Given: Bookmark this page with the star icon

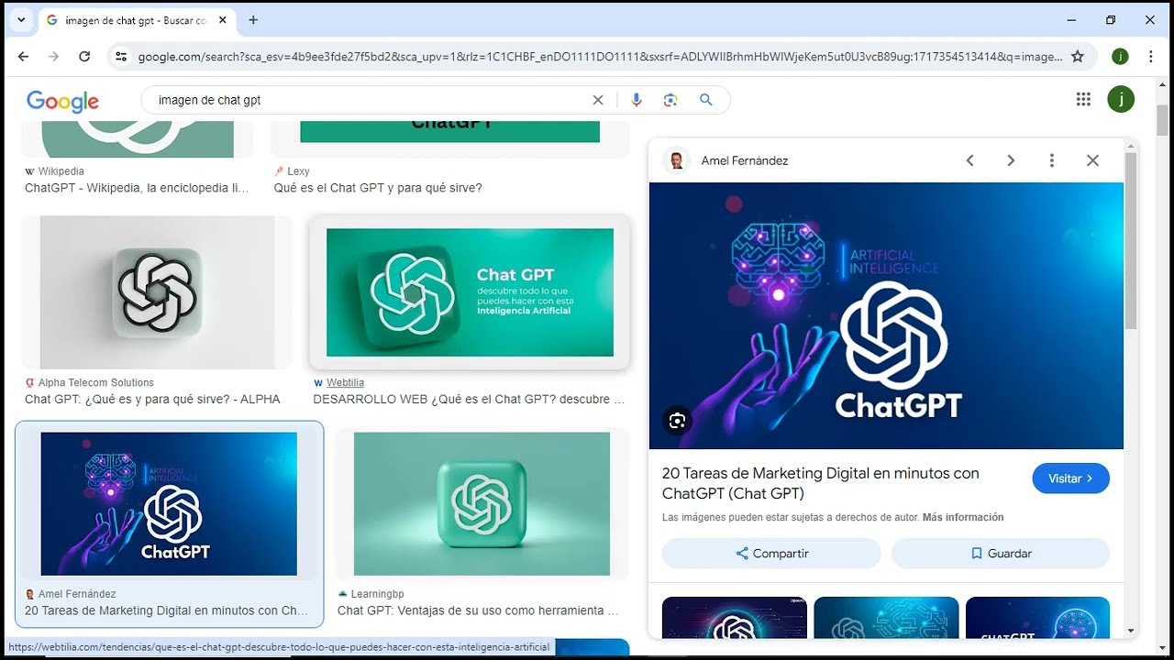Looking at the screenshot, I should click(x=1078, y=57).
